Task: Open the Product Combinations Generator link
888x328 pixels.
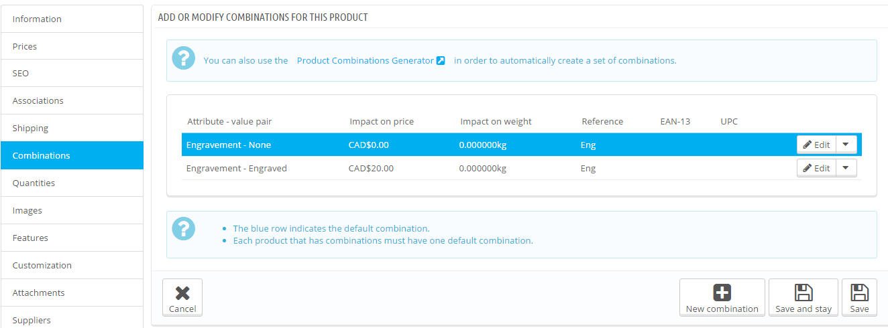Action: tap(365, 60)
